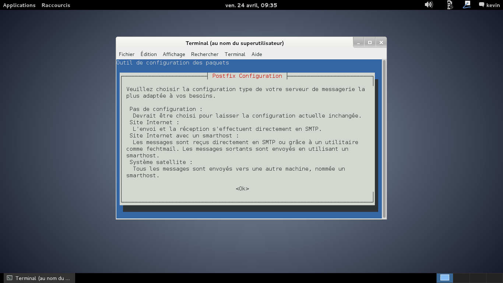Open the volume control icon

[428, 5]
